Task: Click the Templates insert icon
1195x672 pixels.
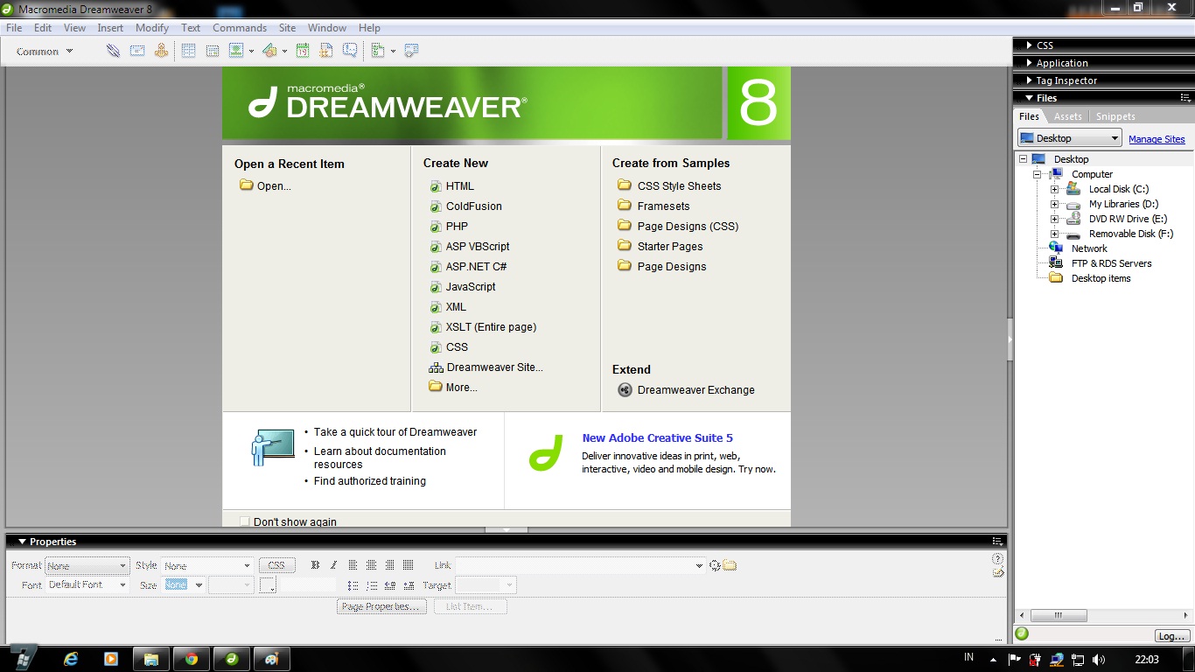Action: (378, 51)
